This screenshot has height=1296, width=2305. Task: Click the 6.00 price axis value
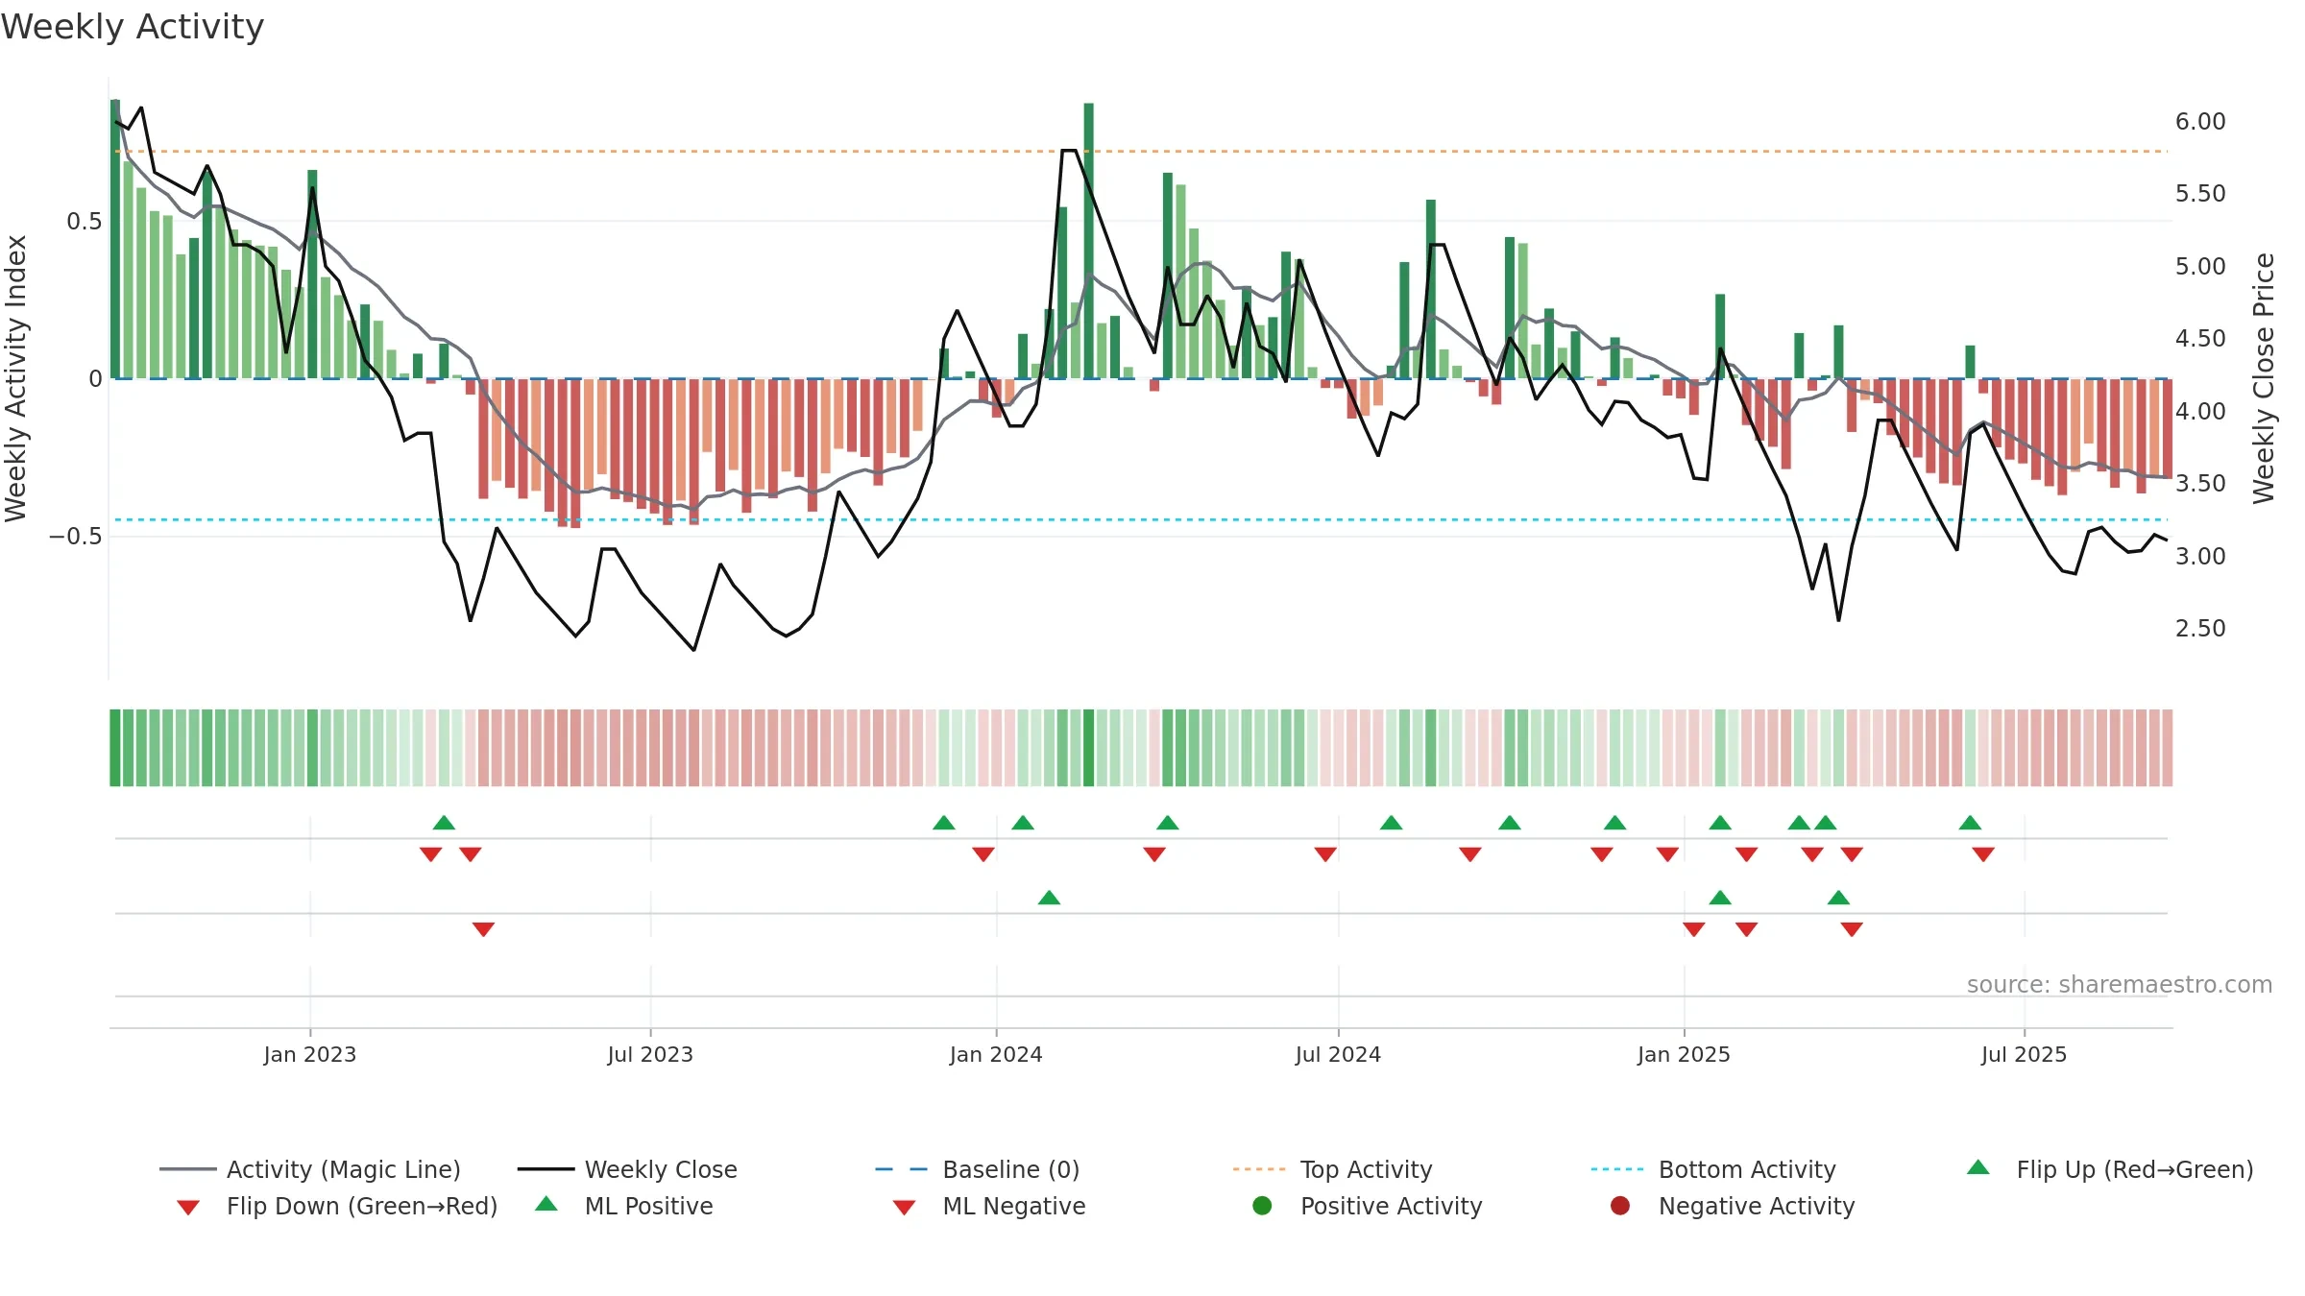click(x=2200, y=122)
